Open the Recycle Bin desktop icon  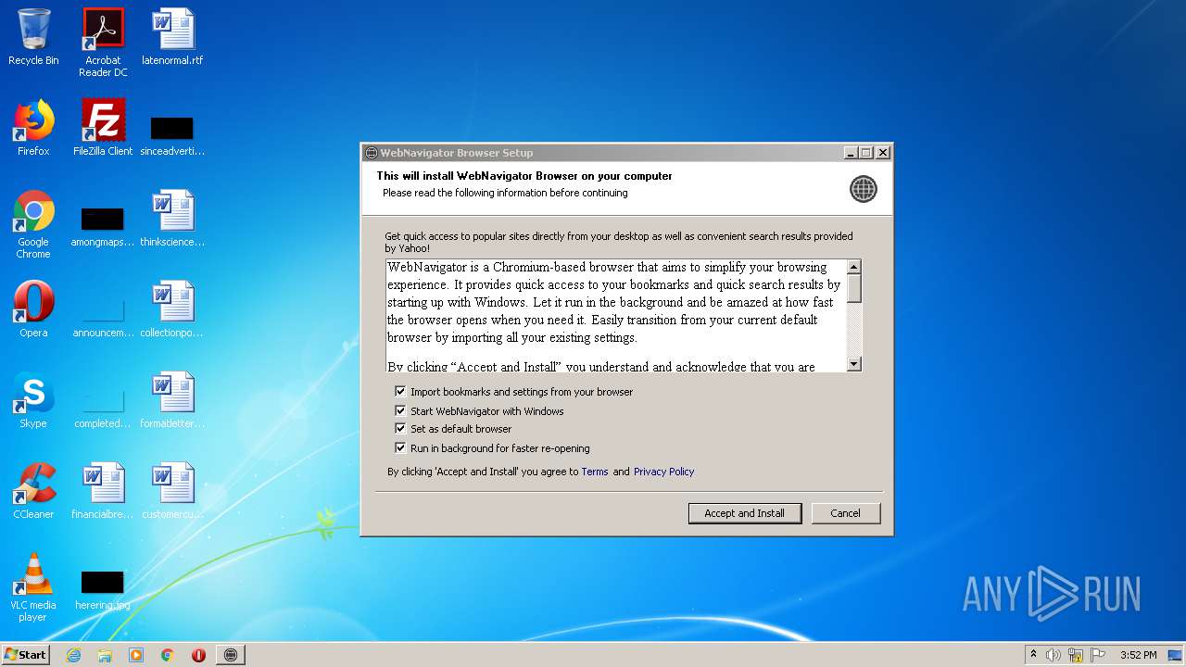pos(33,37)
